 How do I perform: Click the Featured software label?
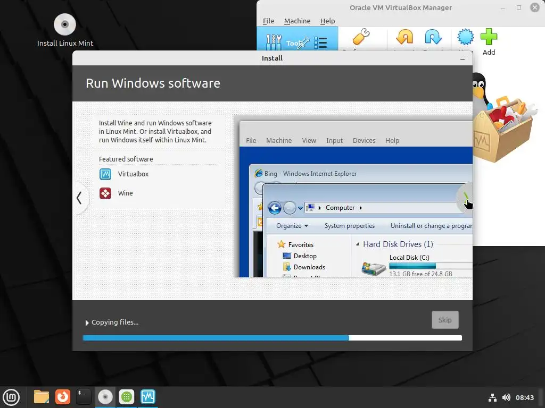point(126,159)
